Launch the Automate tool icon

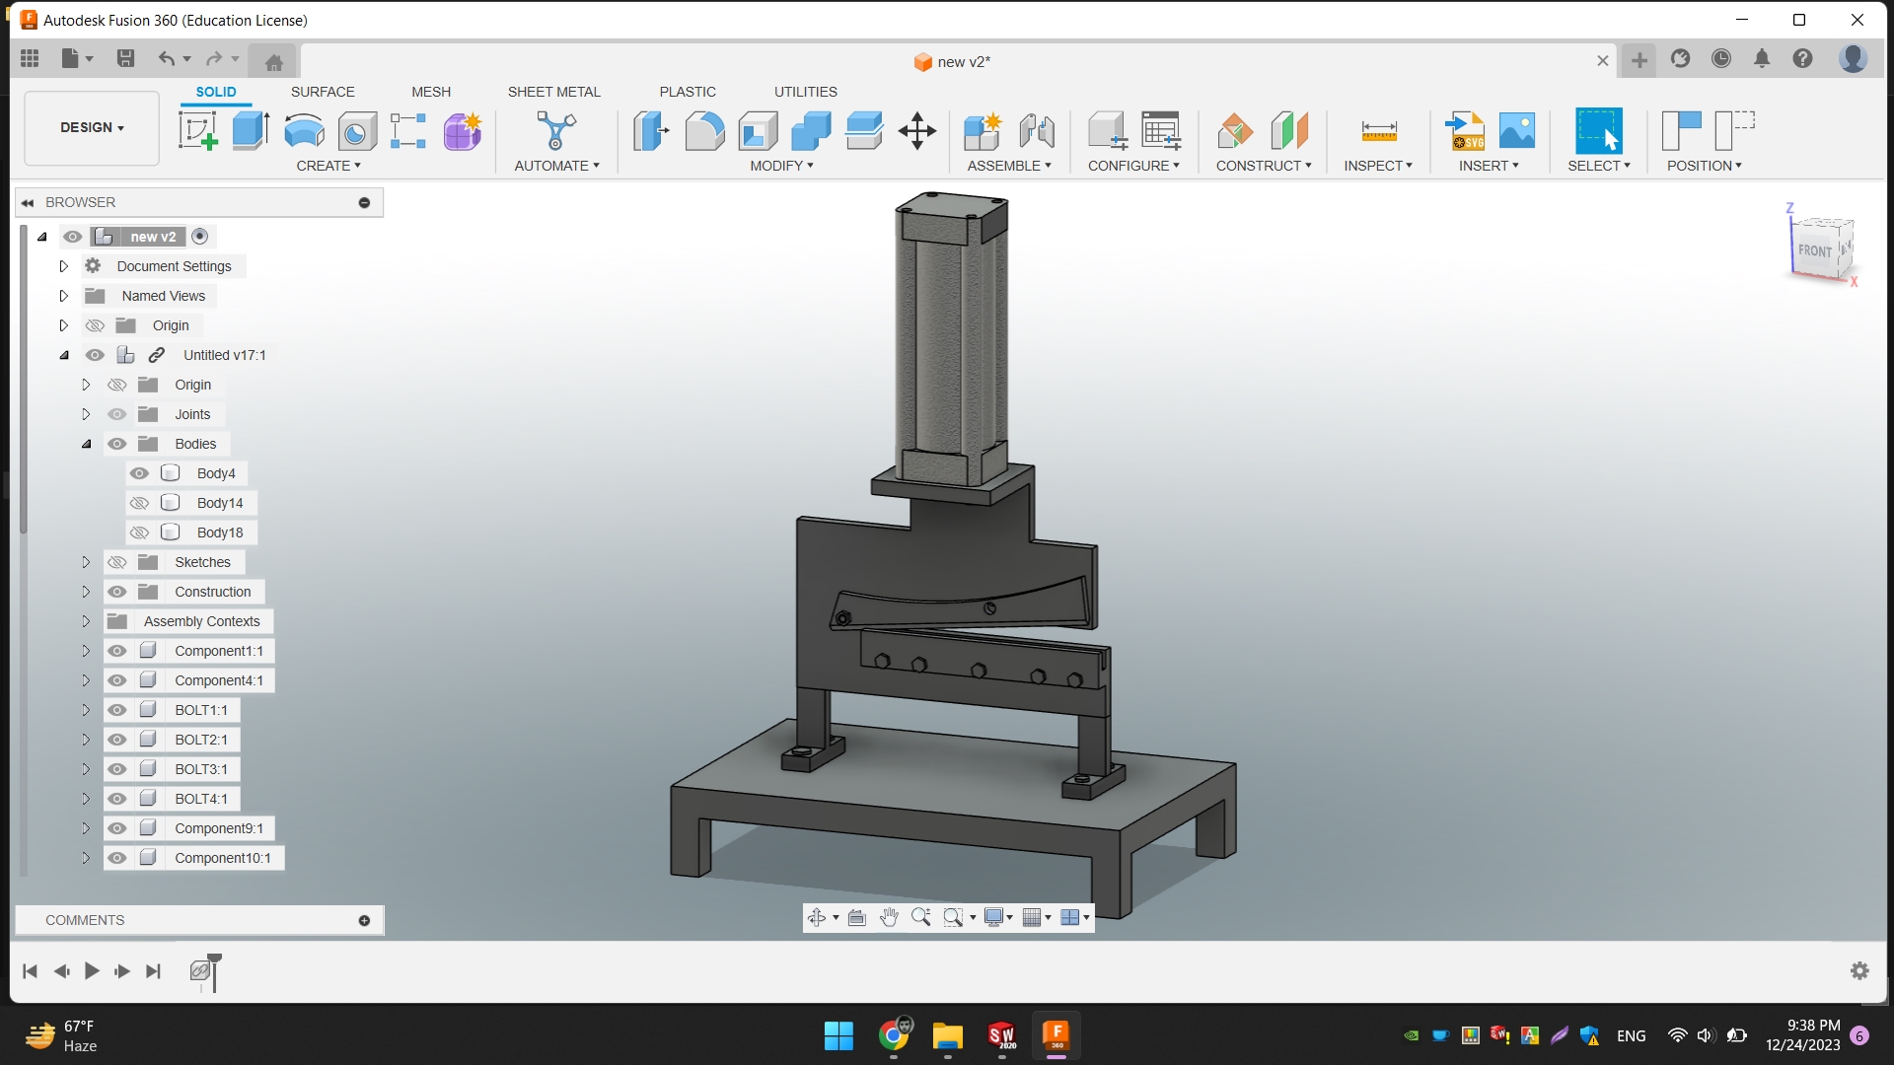pos(556,130)
